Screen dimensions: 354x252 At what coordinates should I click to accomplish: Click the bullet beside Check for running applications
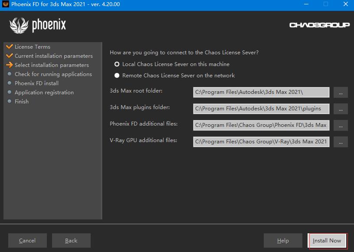coord(10,74)
